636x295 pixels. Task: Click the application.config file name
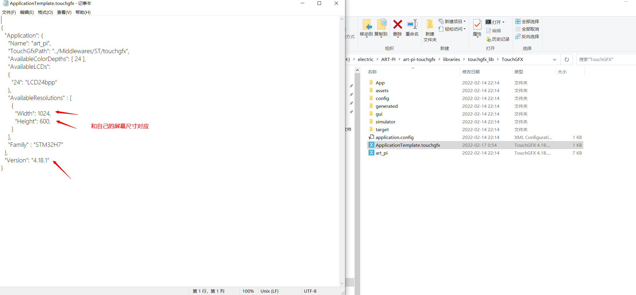click(x=395, y=138)
